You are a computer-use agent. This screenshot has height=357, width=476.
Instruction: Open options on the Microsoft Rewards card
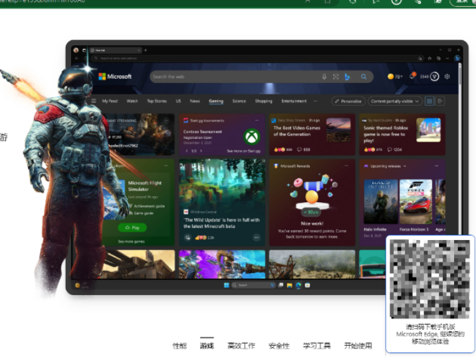click(x=346, y=166)
